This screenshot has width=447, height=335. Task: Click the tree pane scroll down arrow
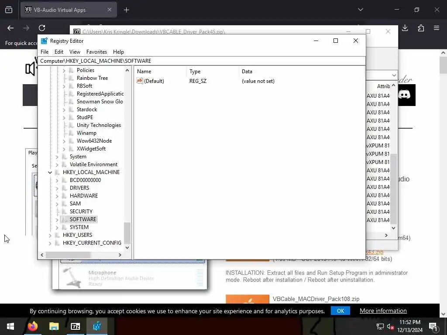127,248
